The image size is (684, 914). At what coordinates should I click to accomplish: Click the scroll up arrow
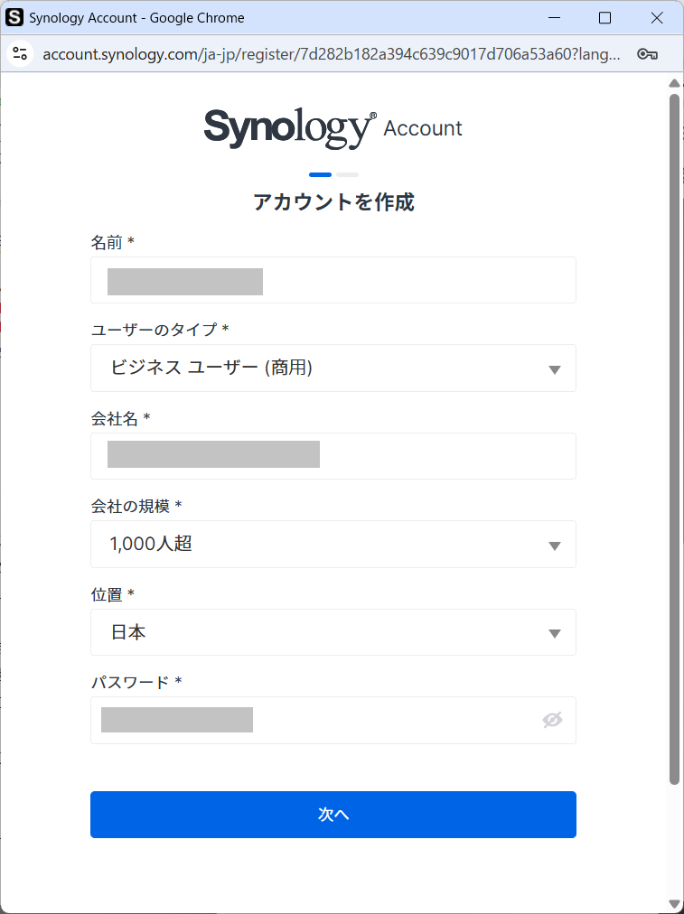point(674,84)
